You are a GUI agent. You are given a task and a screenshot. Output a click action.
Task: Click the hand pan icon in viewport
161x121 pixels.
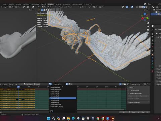tap(148, 27)
